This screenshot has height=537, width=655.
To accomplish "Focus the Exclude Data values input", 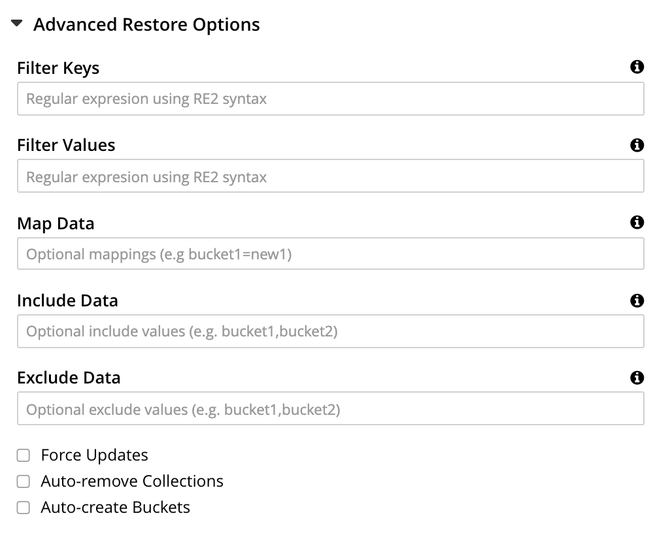I will pos(330,410).
